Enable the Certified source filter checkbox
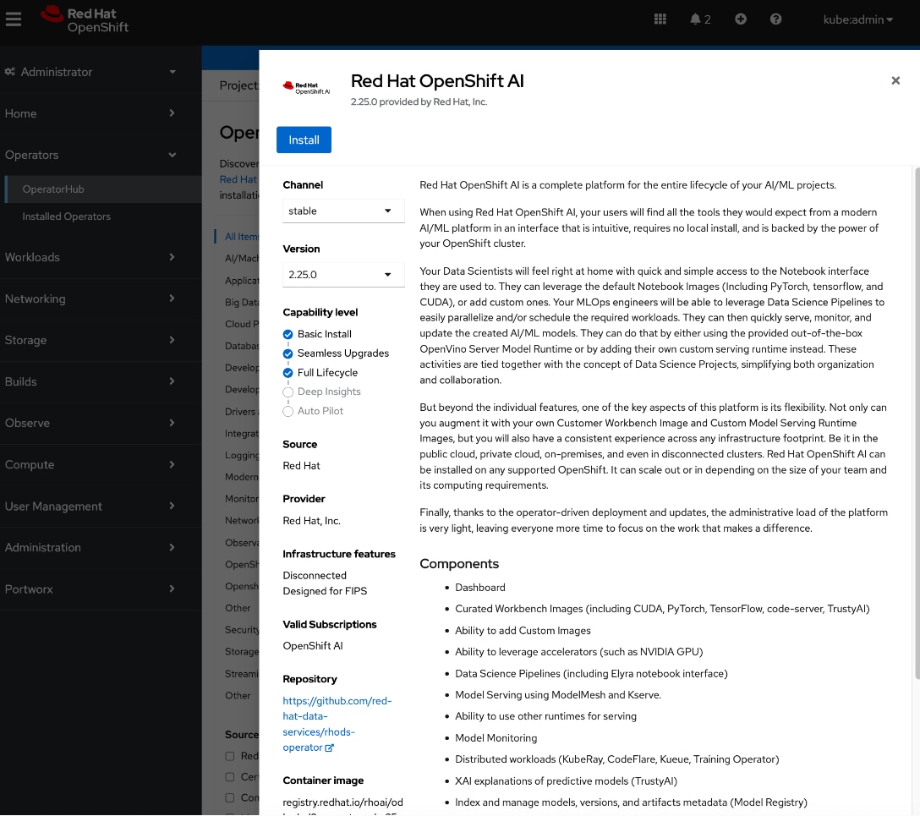920x816 pixels. click(x=229, y=776)
